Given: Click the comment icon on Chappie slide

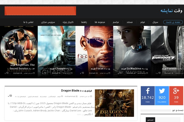Looking at the screenshot, I should coord(45,73).
